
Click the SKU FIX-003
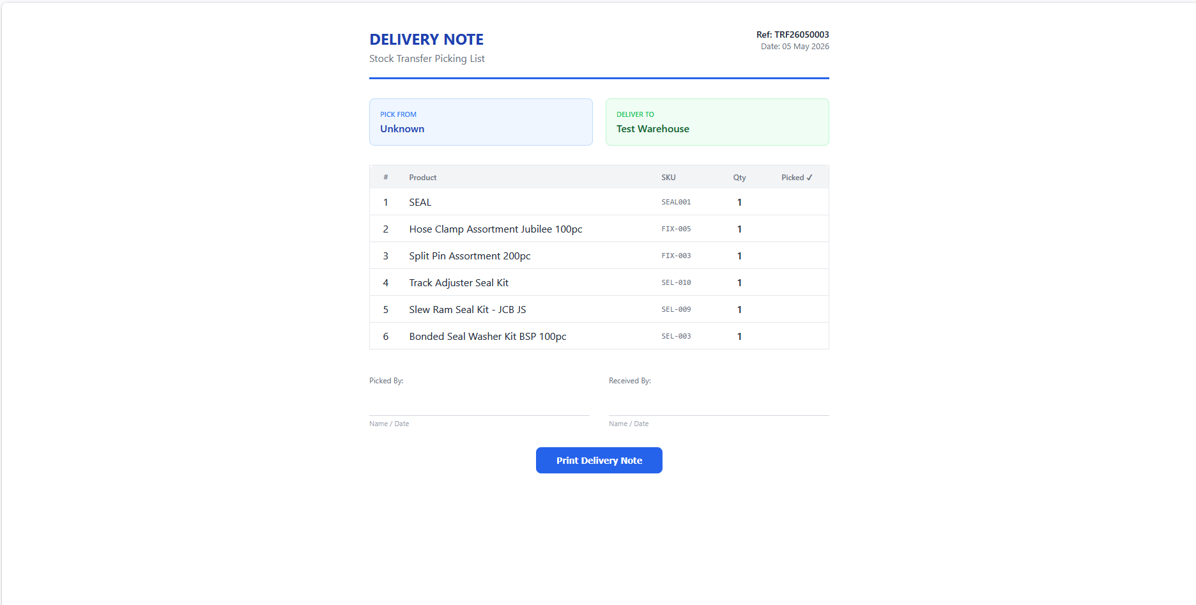click(x=676, y=256)
